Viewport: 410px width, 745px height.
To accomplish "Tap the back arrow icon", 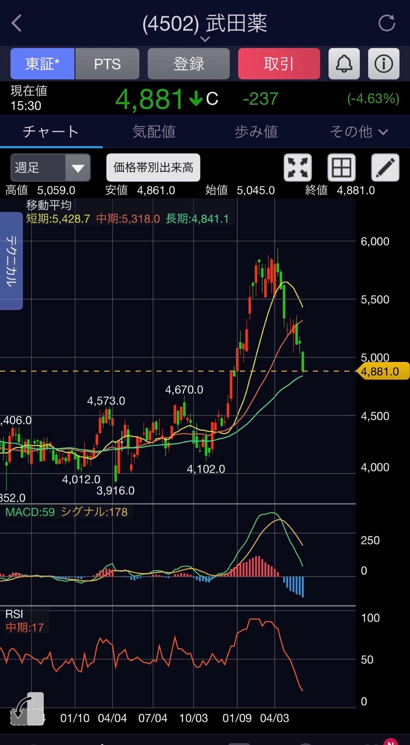I will [x=16, y=23].
